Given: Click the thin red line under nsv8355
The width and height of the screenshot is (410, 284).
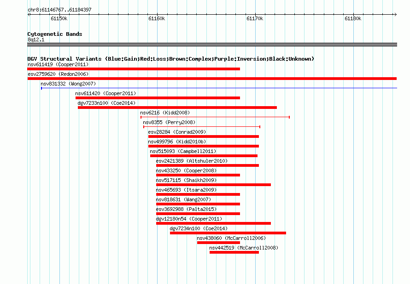Looking at the screenshot, I should [x=202, y=127].
